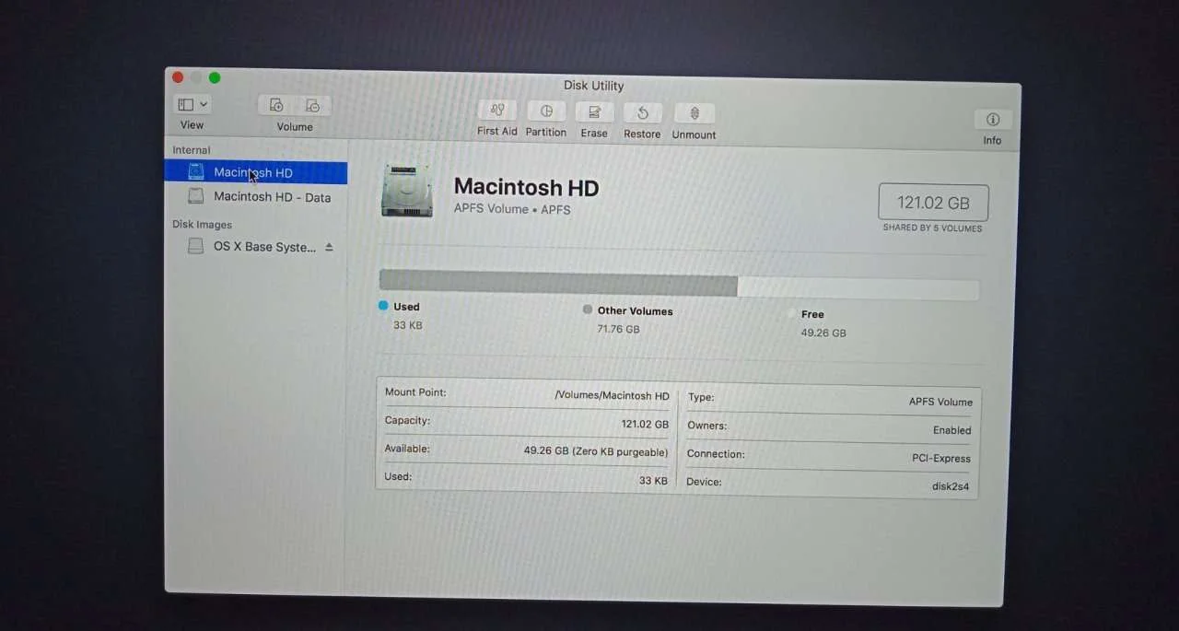Open the View sidebar dropdown

193,104
